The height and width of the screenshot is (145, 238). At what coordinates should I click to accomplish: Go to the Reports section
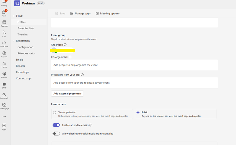(20, 66)
